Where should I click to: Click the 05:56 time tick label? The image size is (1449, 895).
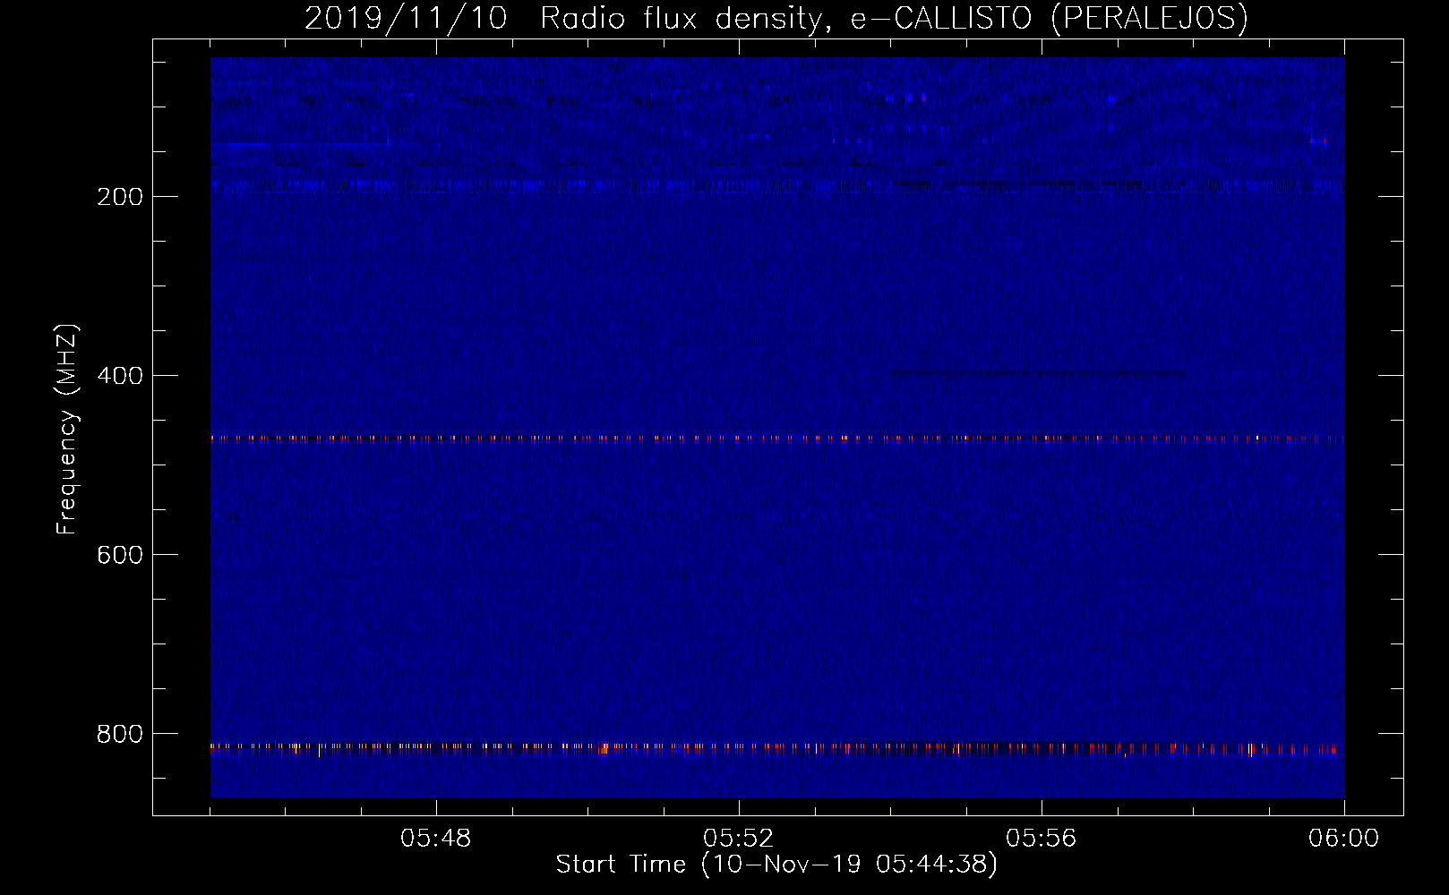click(1042, 839)
